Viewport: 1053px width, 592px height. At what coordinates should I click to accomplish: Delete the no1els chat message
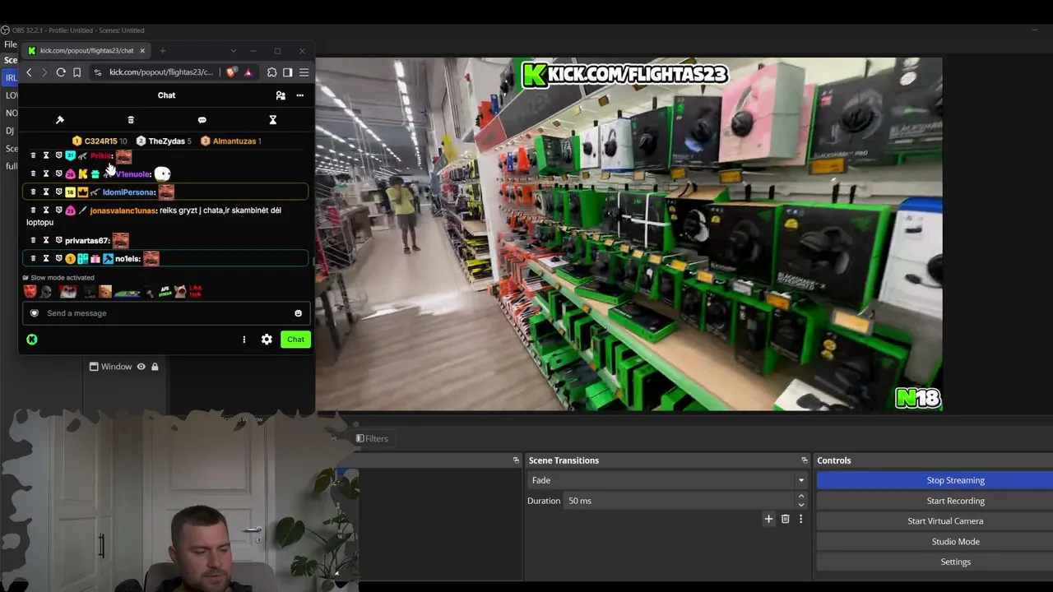pyautogui.click(x=33, y=259)
